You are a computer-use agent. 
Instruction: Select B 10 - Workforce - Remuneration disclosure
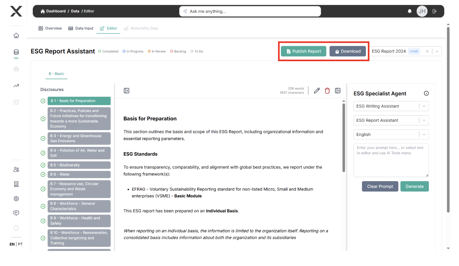tap(79, 238)
